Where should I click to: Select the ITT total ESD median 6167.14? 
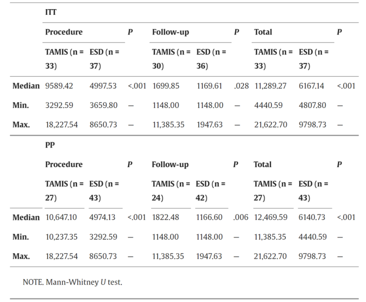click(311, 86)
